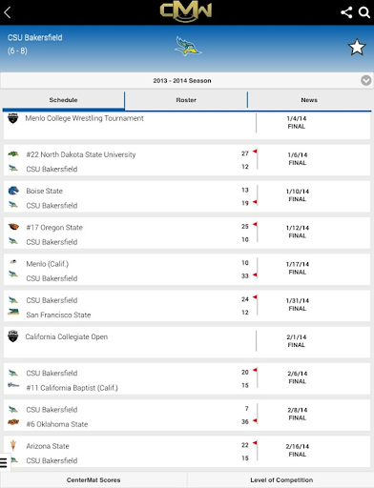Tap winner flag beside score 19

coord(255,202)
